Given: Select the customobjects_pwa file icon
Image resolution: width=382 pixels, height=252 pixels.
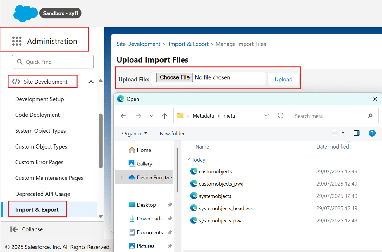Looking at the screenshot, I should coord(194,184).
